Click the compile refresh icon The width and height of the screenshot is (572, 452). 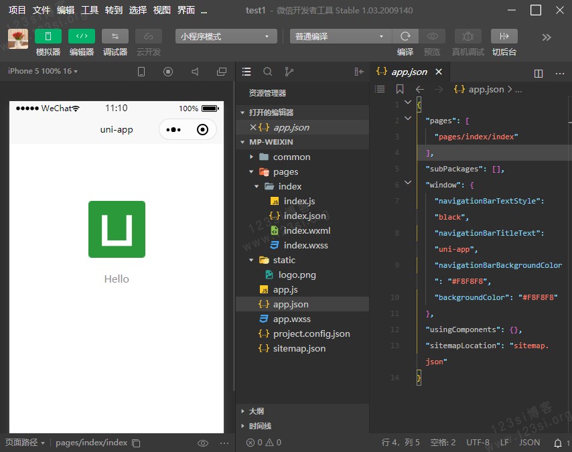[x=405, y=36]
